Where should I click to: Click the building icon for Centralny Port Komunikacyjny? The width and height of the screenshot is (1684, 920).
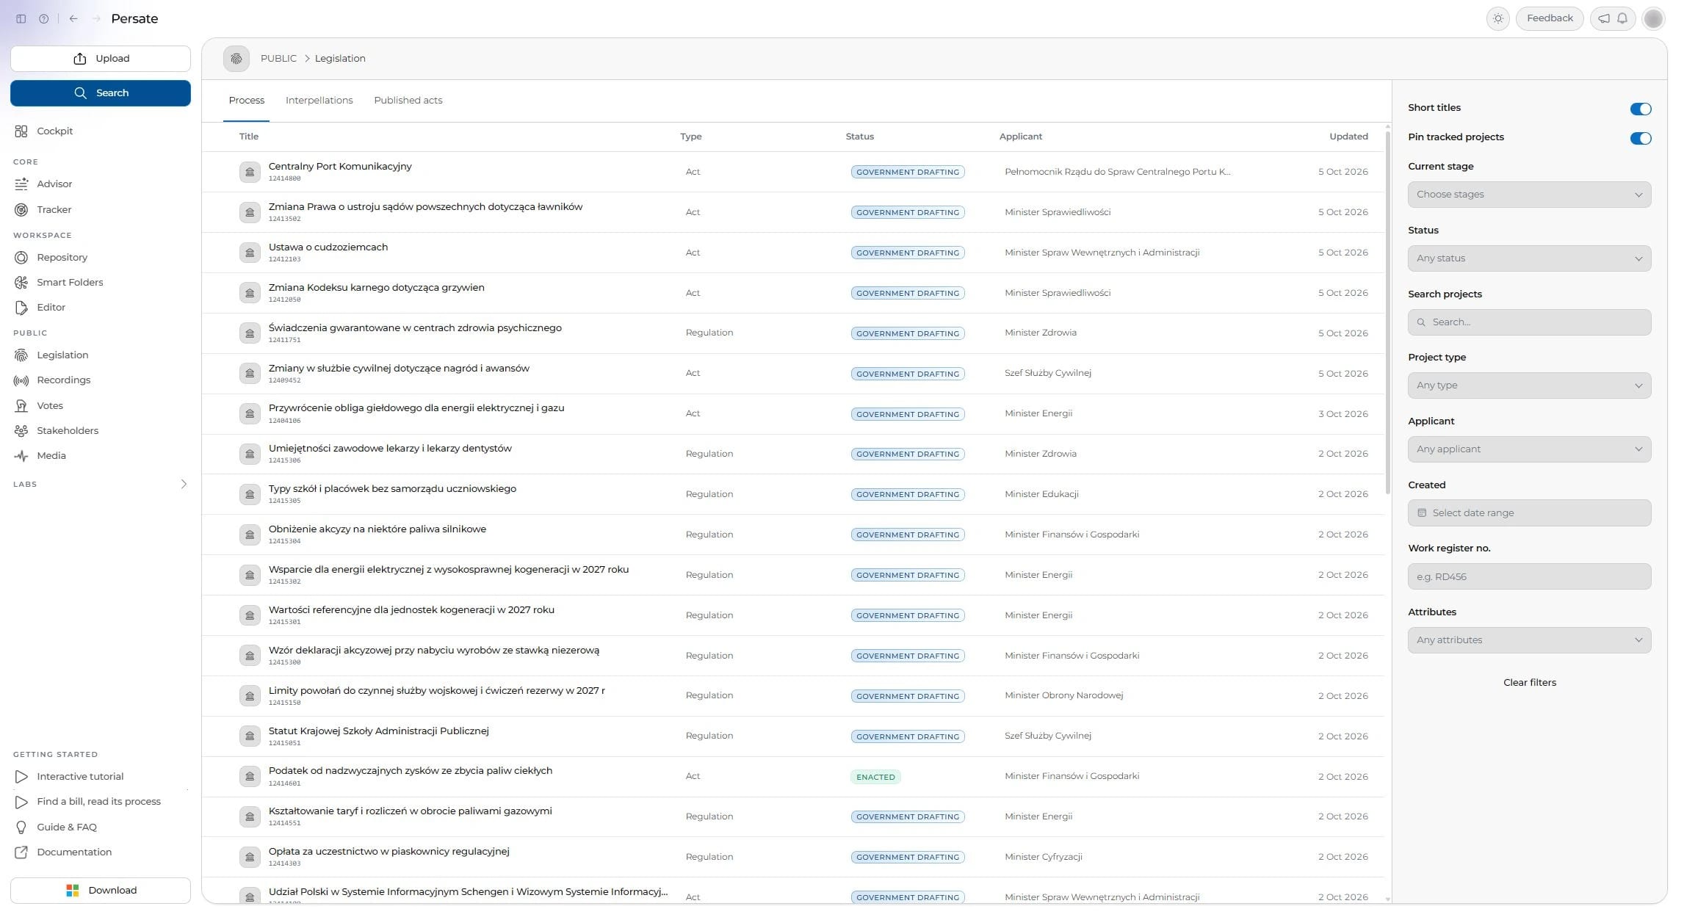pos(250,172)
